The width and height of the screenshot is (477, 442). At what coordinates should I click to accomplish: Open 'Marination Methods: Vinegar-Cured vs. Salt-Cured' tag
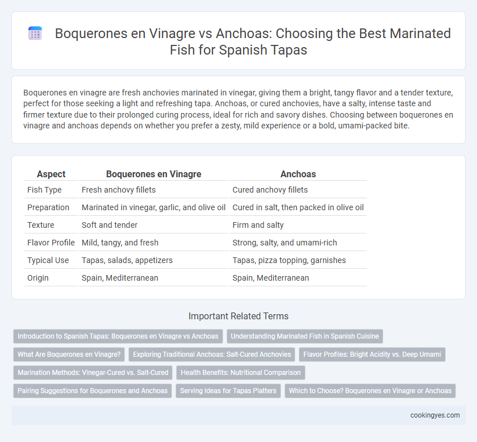pos(93,373)
